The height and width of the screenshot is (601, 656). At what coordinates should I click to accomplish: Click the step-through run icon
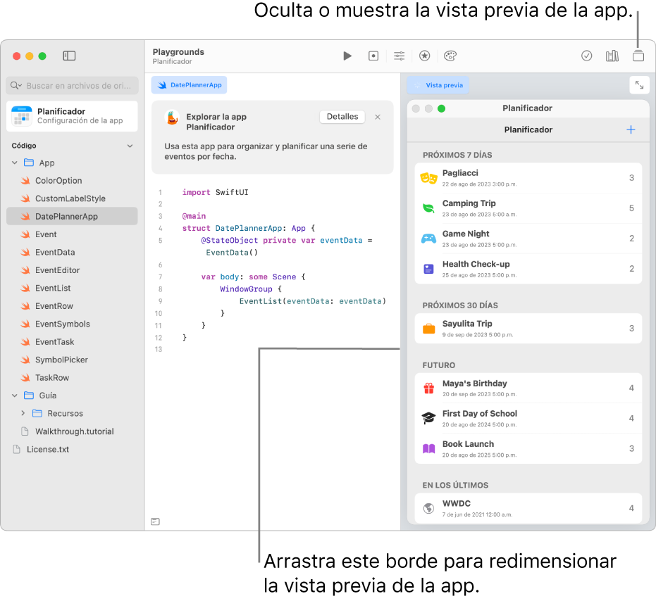pyautogui.click(x=373, y=56)
